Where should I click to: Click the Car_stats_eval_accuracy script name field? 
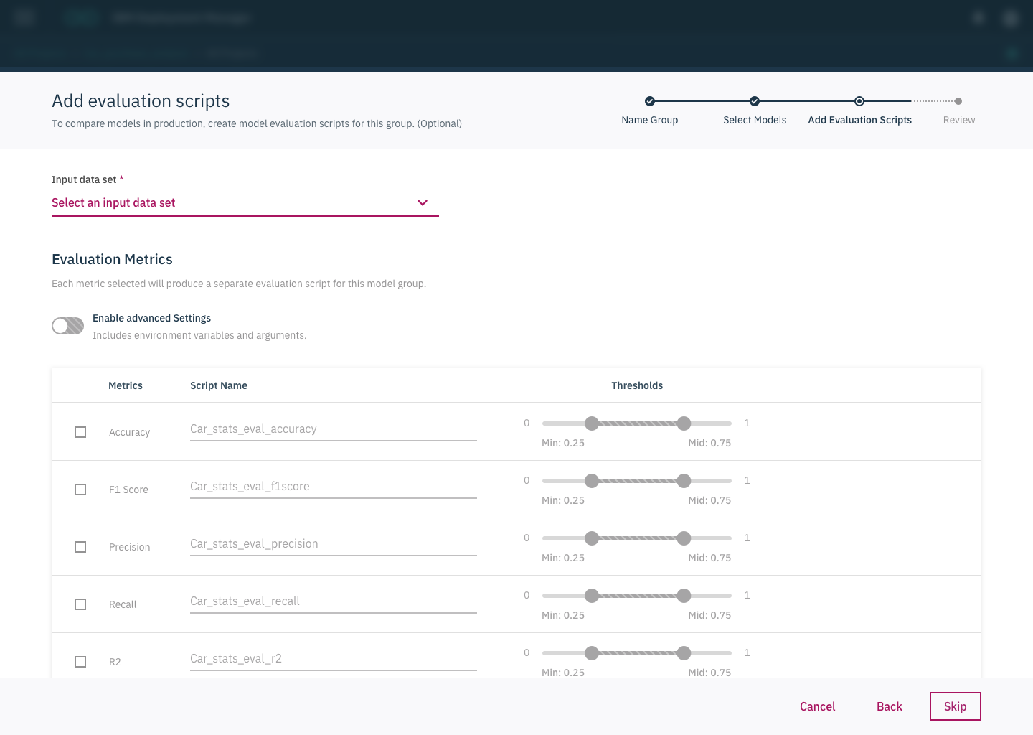(334, 429)
